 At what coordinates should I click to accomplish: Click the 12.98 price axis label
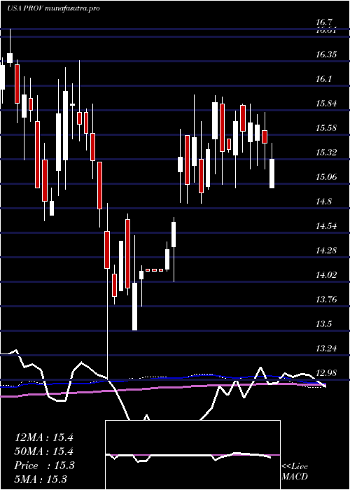[x=327, y=372]
